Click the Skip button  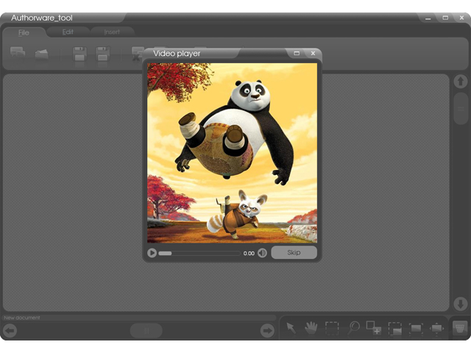pyautogui.click(x=294, y=252)
